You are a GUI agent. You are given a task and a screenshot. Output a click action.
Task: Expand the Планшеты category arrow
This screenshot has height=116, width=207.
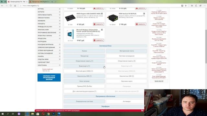(60, 24)
